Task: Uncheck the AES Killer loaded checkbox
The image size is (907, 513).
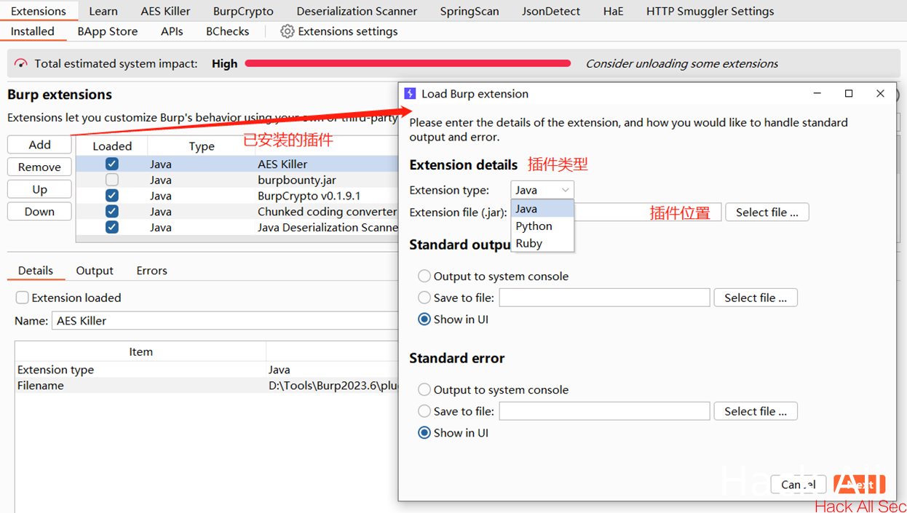Action: pyautogui.click(x=111, y=164)
